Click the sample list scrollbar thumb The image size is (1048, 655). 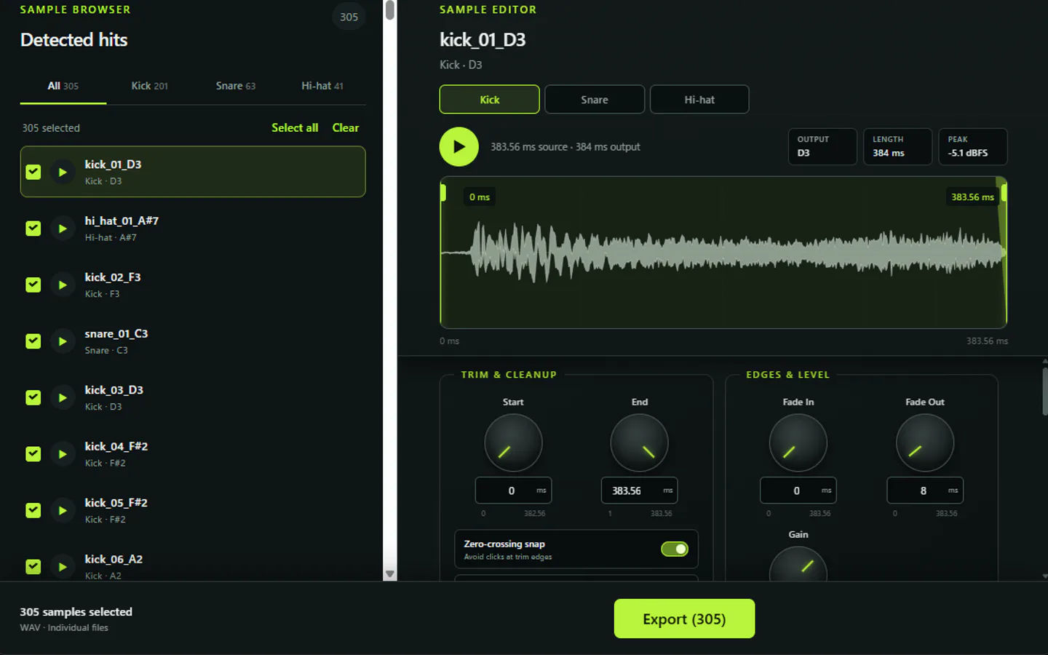tap(390, 10)
